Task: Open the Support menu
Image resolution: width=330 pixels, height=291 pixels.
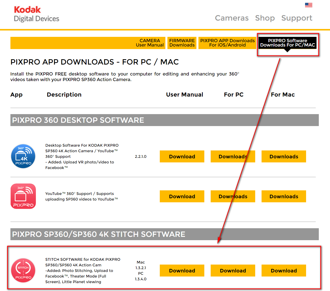Action: (297, 18)
